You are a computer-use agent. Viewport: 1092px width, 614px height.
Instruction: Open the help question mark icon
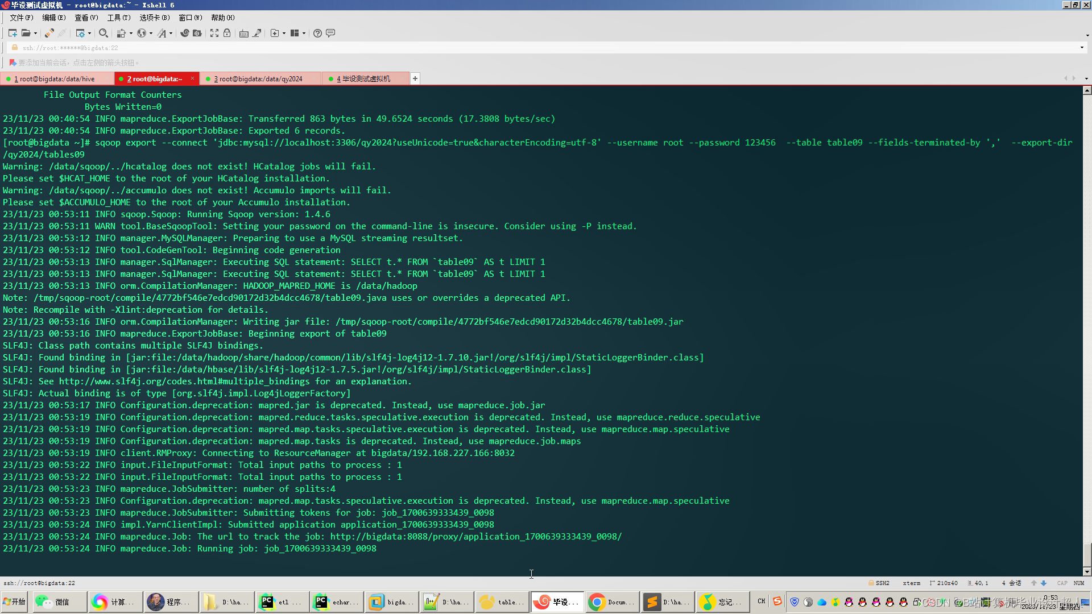317,33
